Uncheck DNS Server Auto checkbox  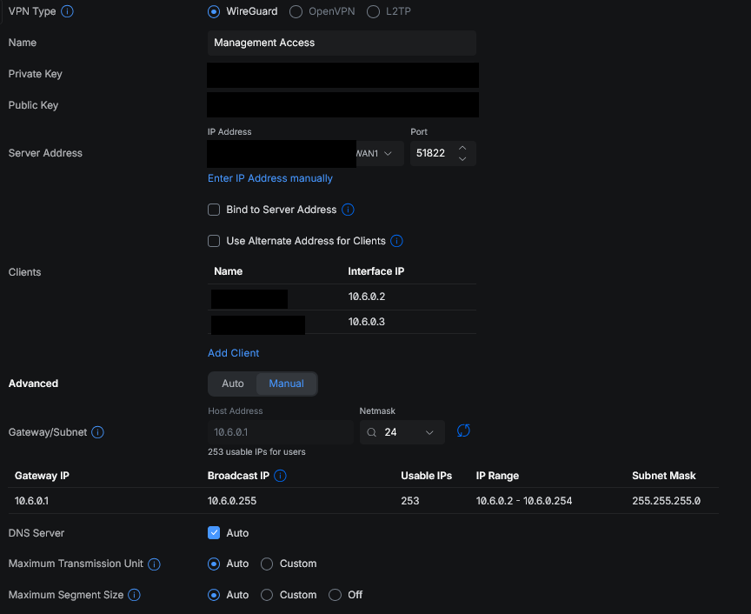214,532
